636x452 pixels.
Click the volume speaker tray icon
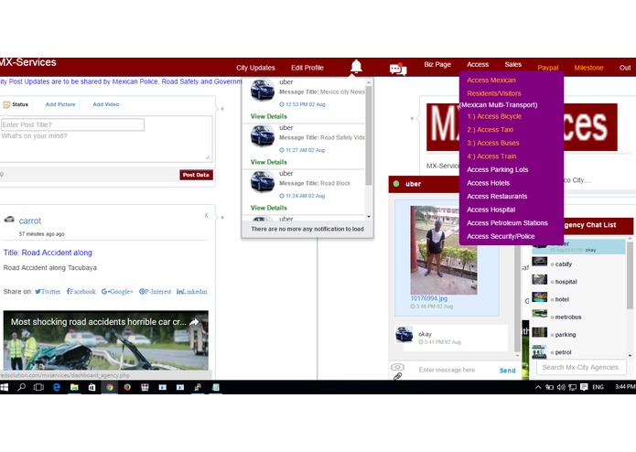[561, 387]
